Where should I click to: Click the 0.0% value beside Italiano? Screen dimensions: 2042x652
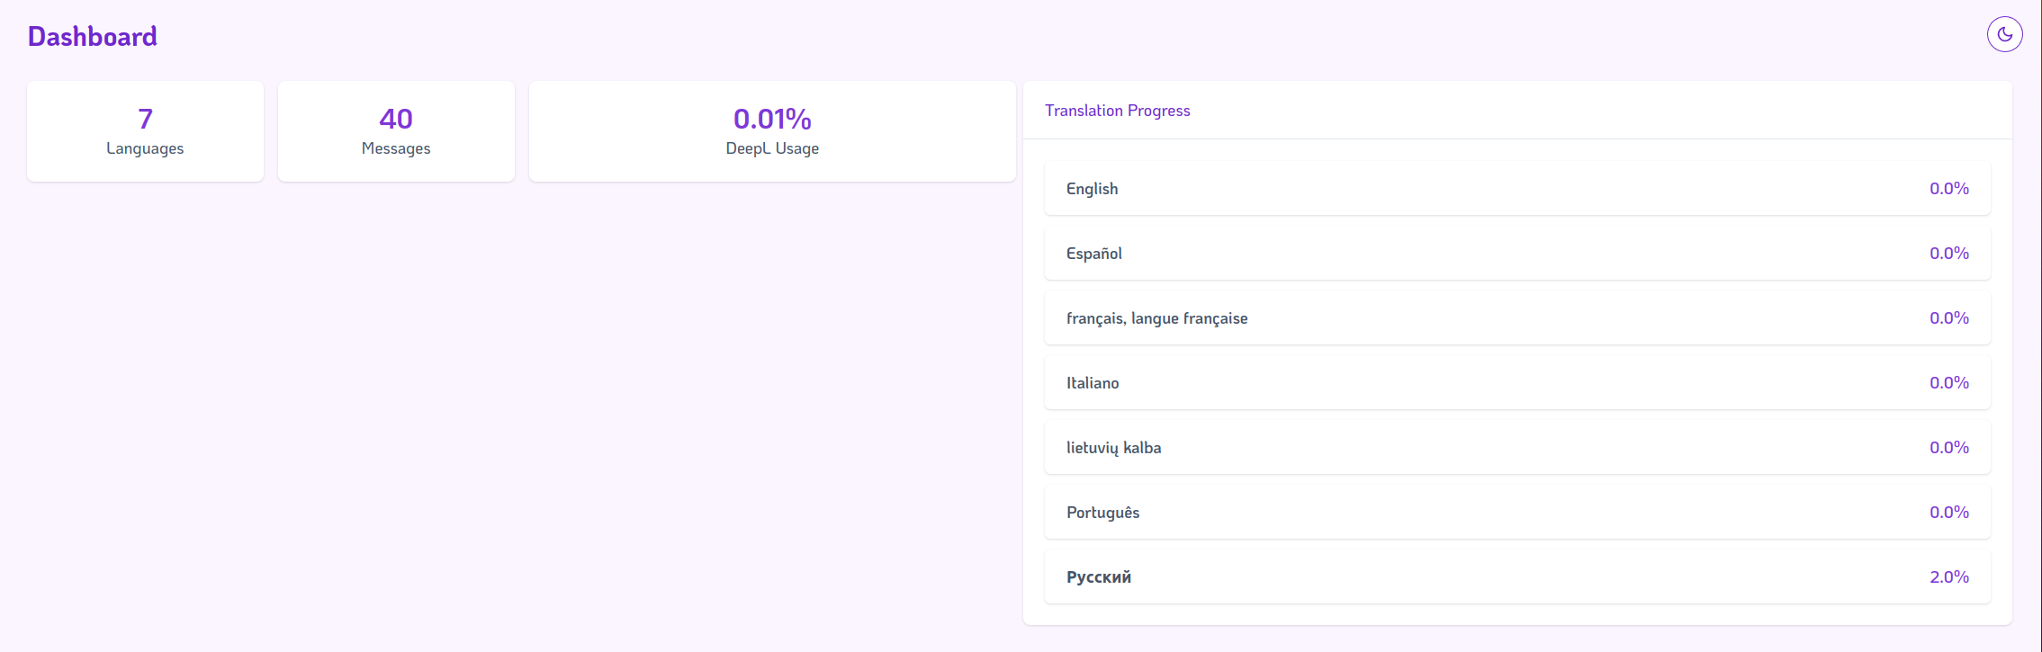(x=1949, y=382)
